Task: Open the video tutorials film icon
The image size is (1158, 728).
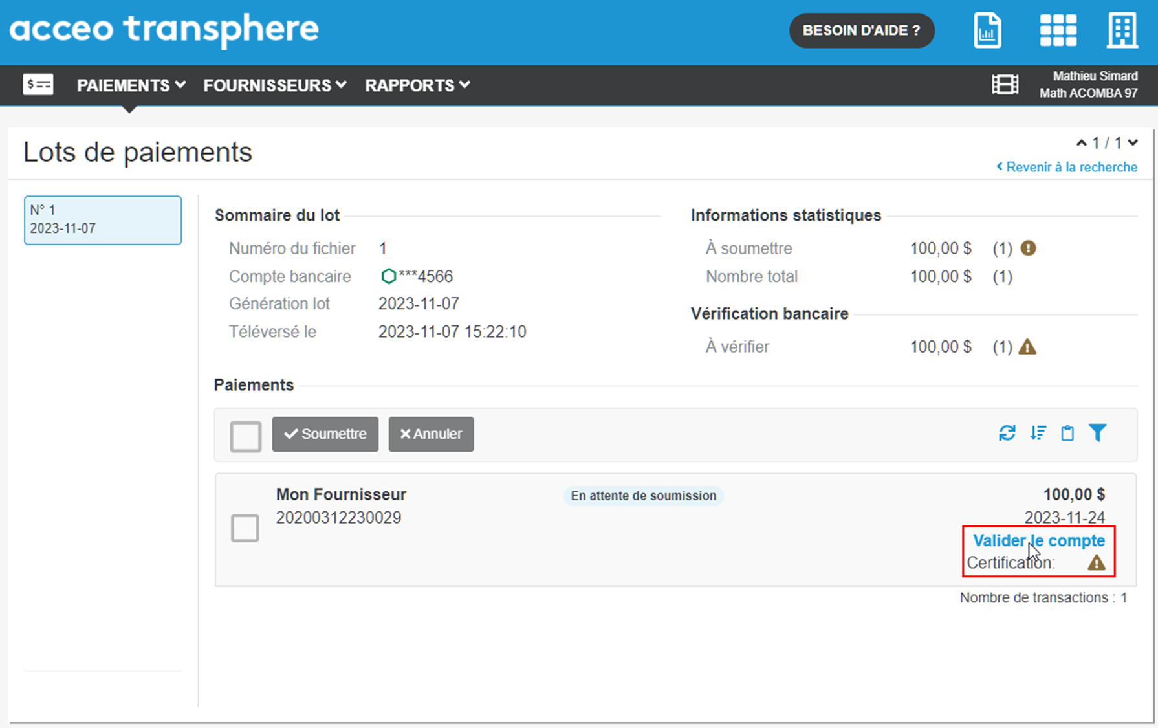Action: (x=1005, y=85)
